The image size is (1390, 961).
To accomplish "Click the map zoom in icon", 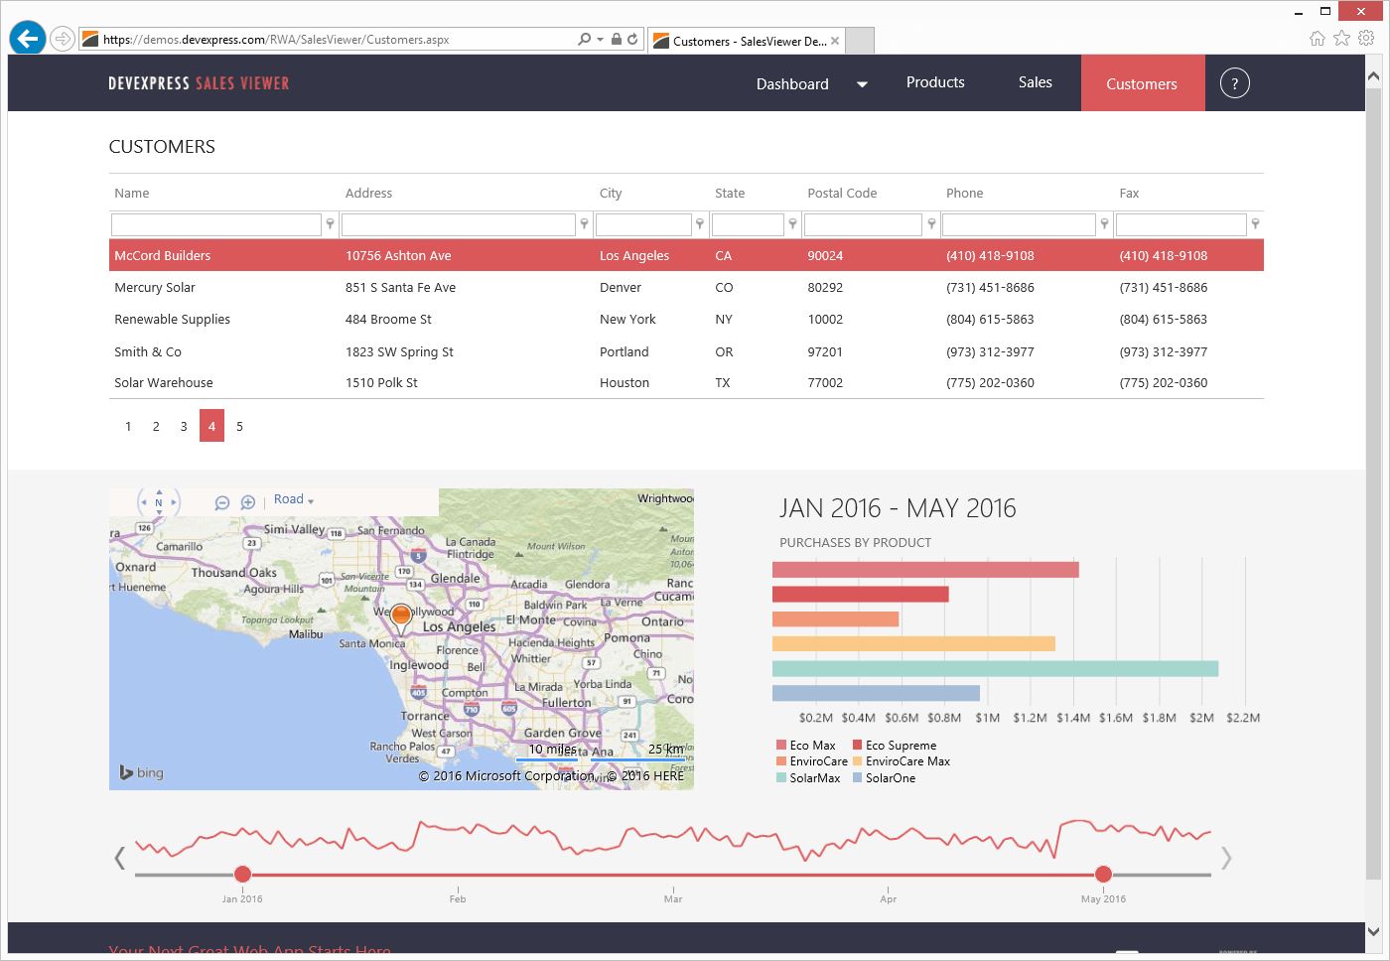I will tap(248, 502).
